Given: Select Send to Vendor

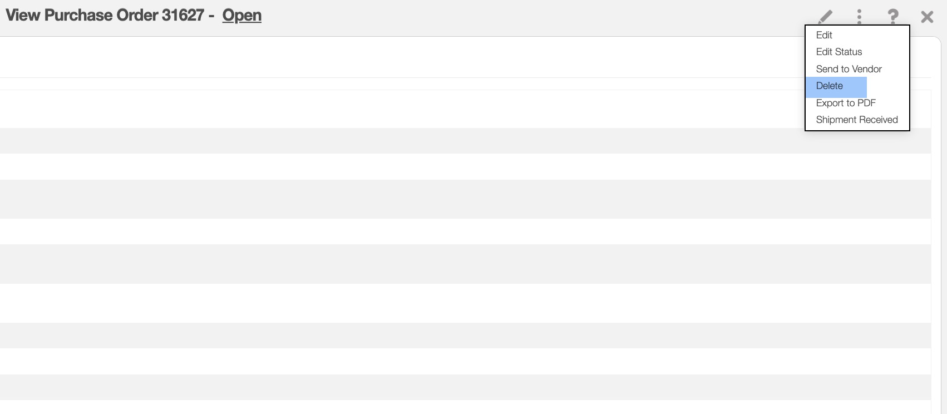Looking at the screenshot, I should 849,69.
